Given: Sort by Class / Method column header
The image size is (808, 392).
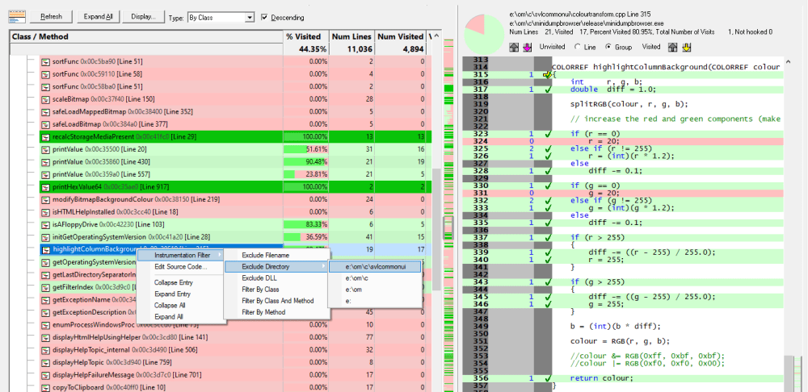Looking at the screenshot, I should [x=146, y=36].
